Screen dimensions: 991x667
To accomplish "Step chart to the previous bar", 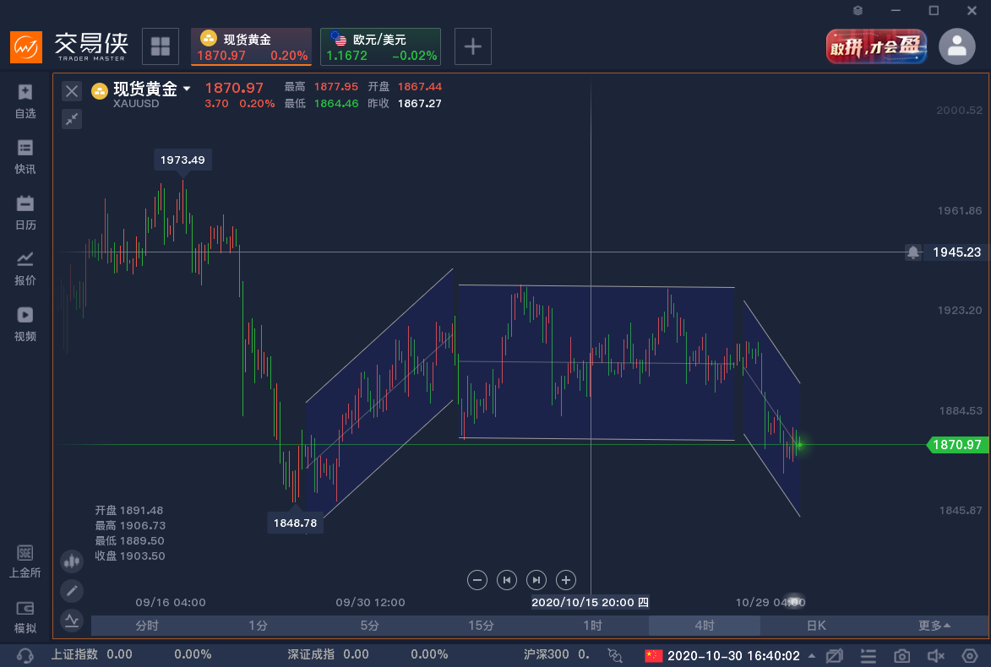I will (507, 580).
